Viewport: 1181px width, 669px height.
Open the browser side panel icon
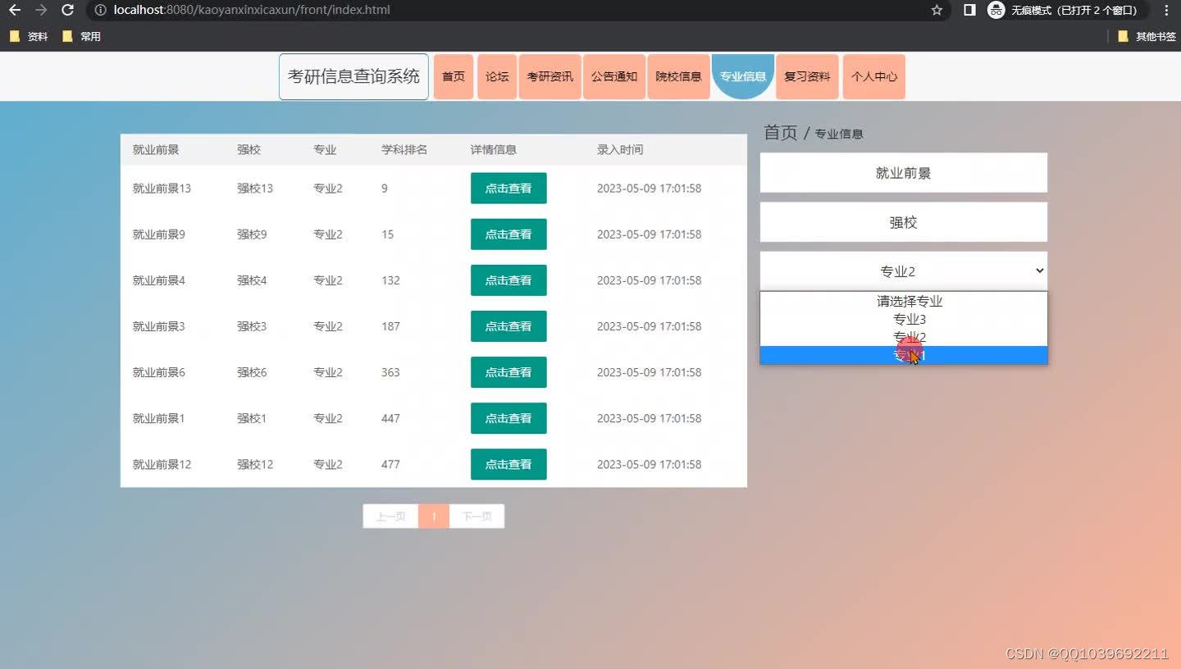969,10
